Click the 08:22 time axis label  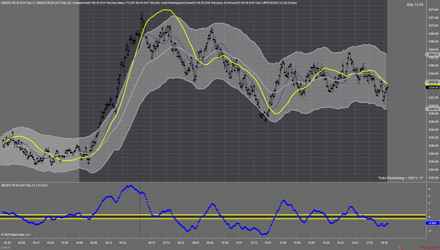(x=181, y=243)
